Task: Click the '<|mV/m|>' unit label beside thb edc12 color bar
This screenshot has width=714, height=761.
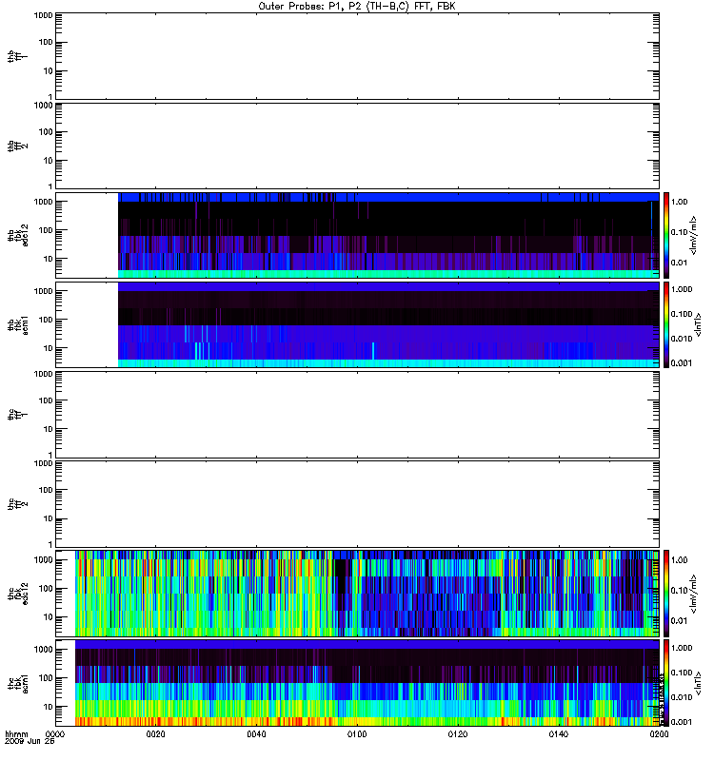Action: [693, 235]
